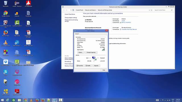Launch Camtasia Studio 8 desktop shortcut
The width and height of the screenshot is (182, 102).
pyautogui.click(x=17, y=23)
